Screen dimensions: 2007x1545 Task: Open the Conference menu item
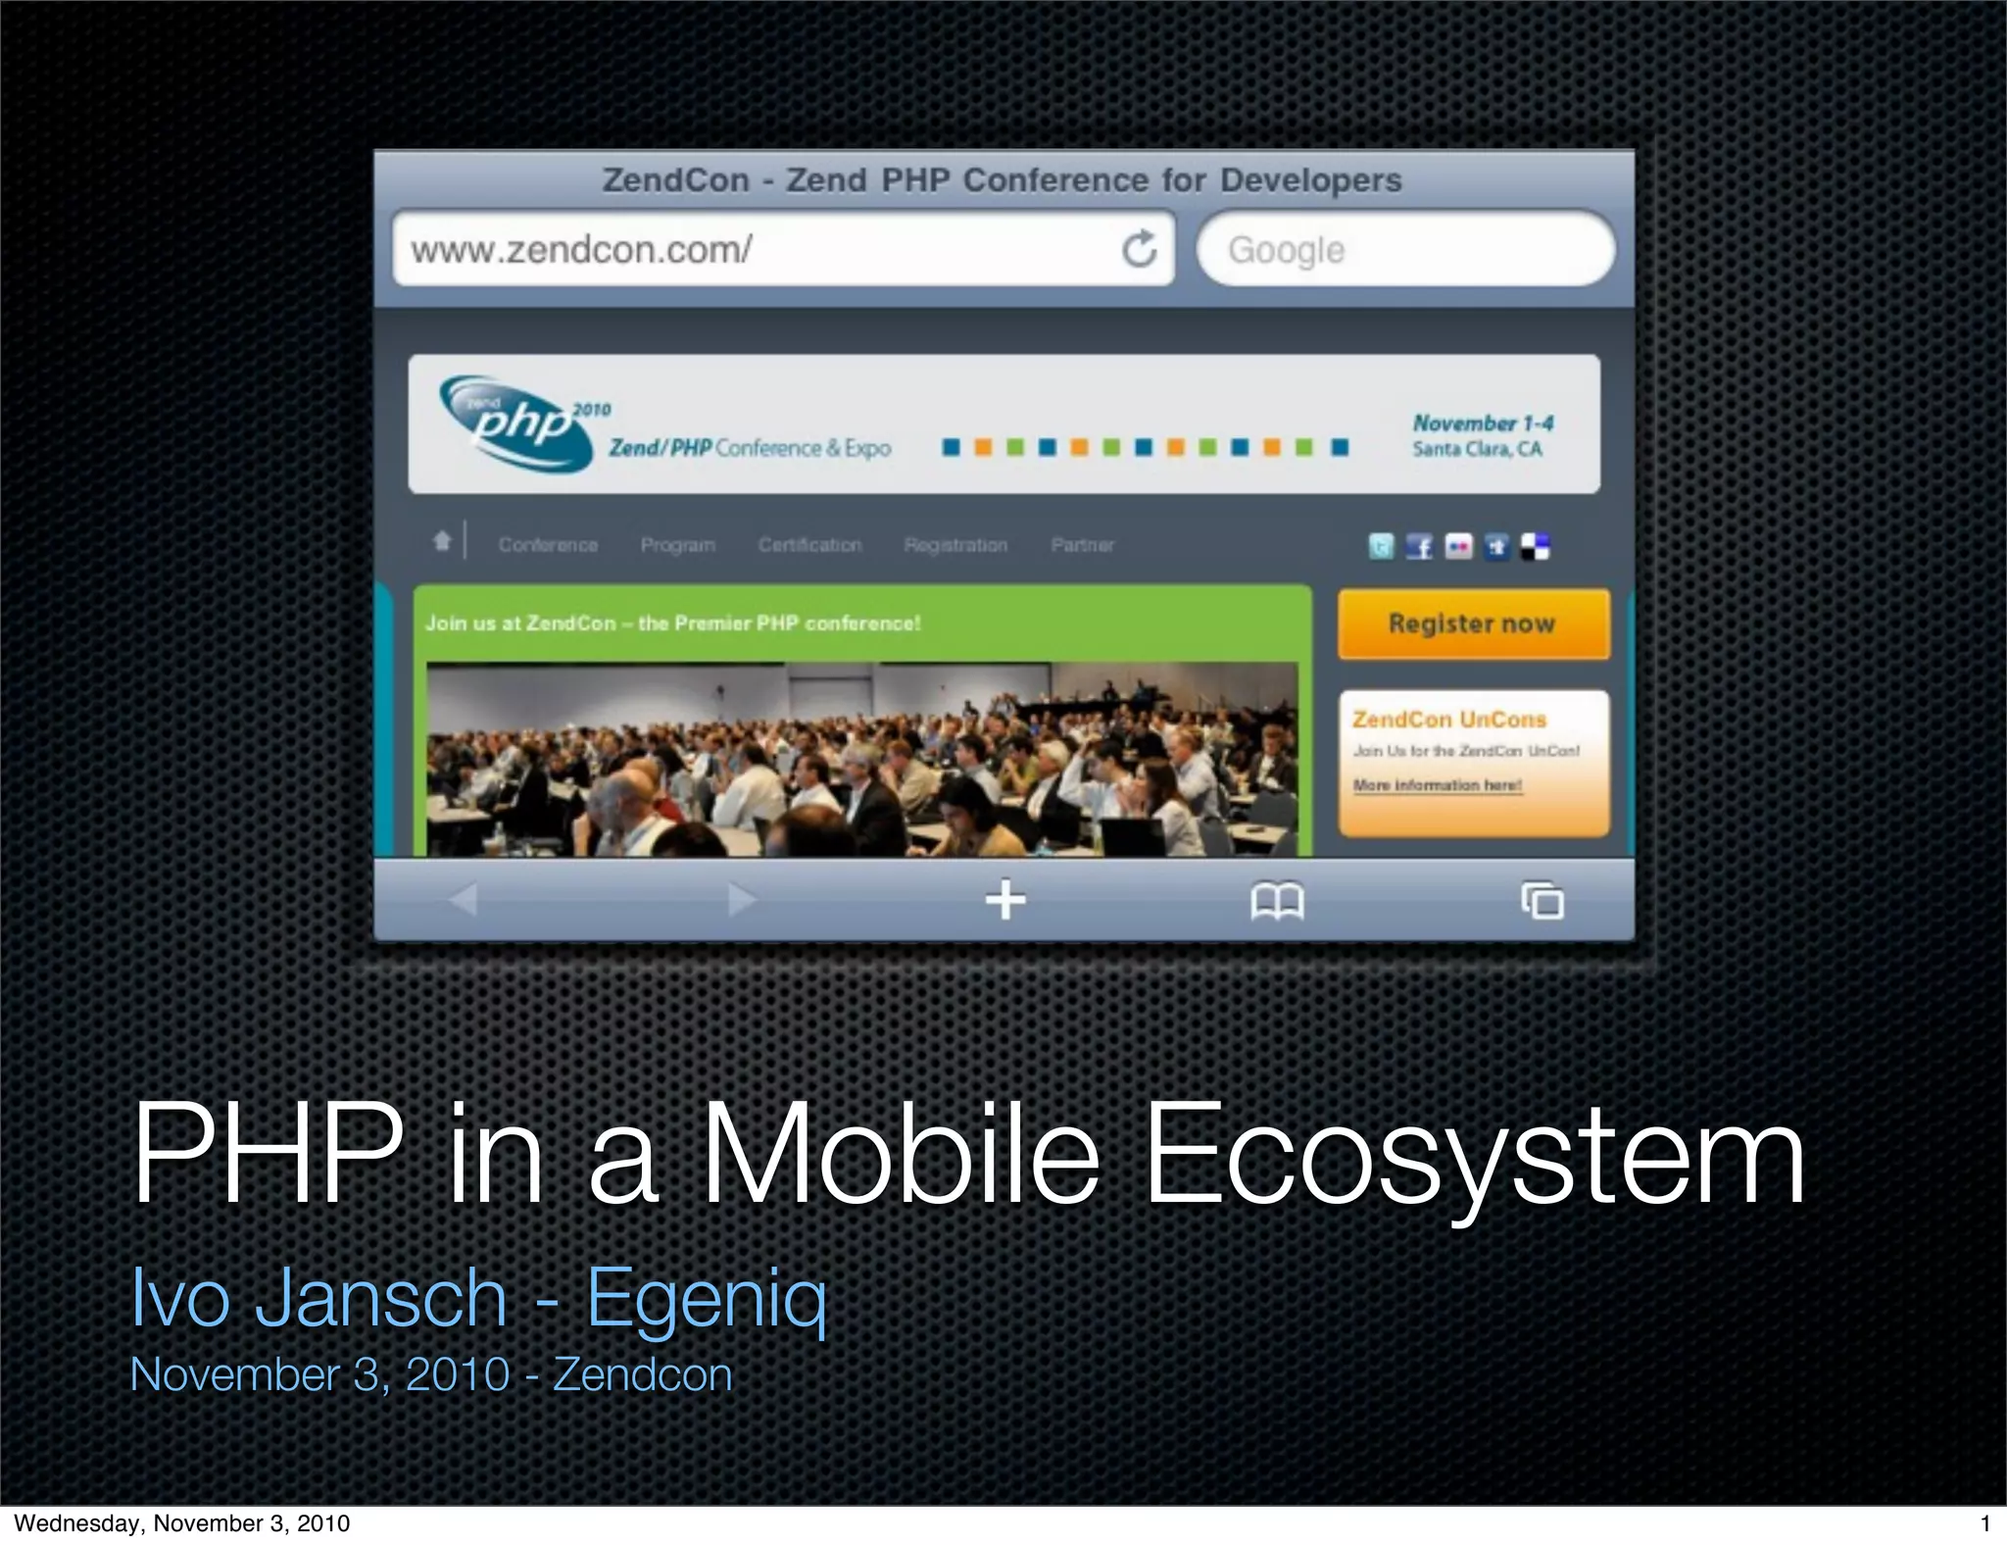(x=548, y=545)
